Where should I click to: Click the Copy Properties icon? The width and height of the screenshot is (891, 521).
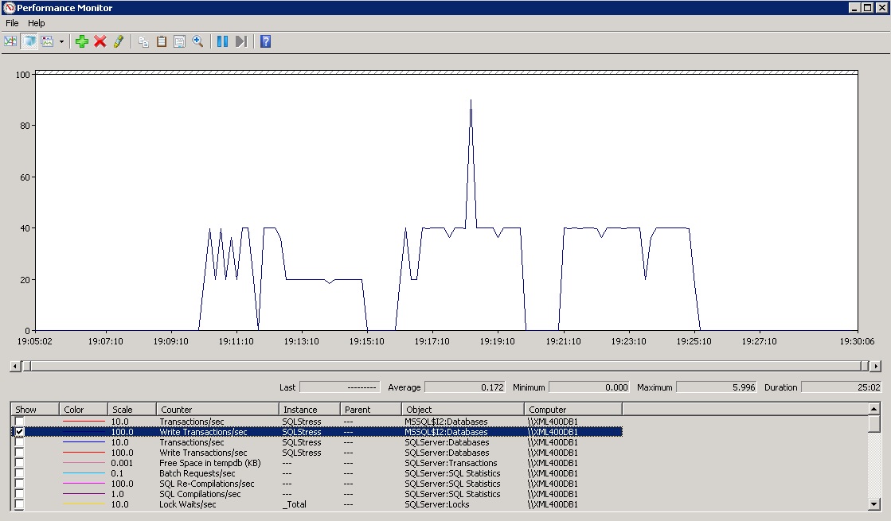pyautogui.click(x=143, y=41)
